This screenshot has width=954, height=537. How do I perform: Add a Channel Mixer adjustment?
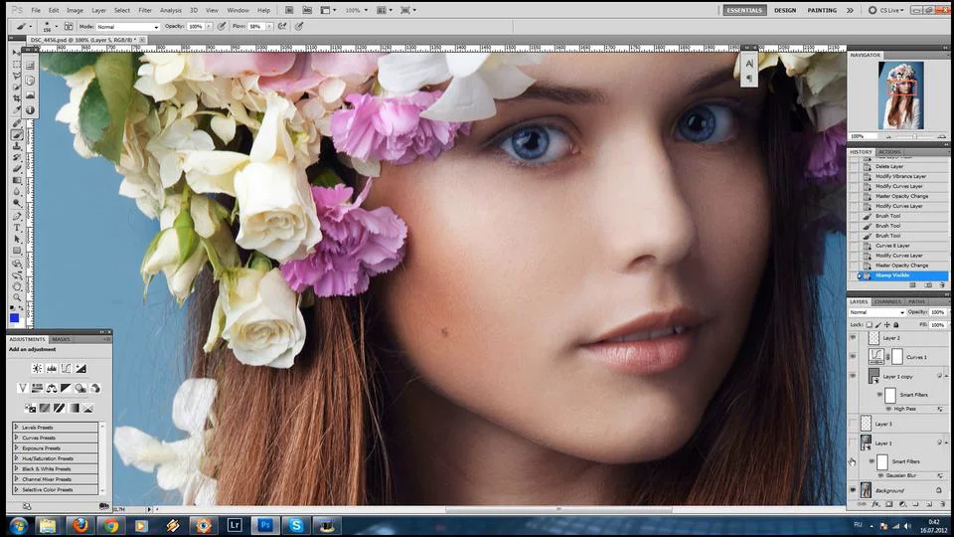pyautogui.click(x=95, y=388)
